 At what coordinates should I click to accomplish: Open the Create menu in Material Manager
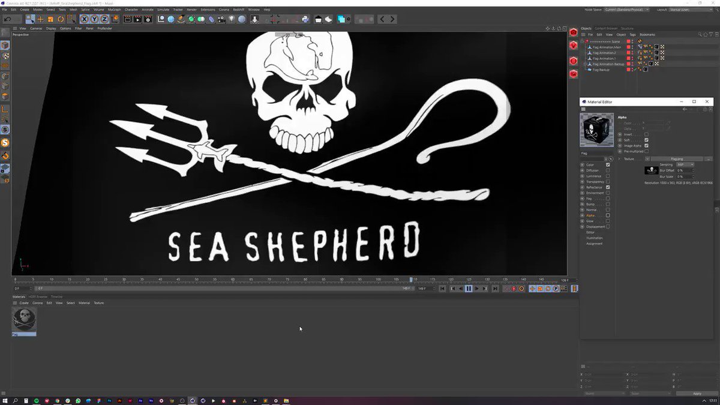pyautogui.click(x=24, y=303)
